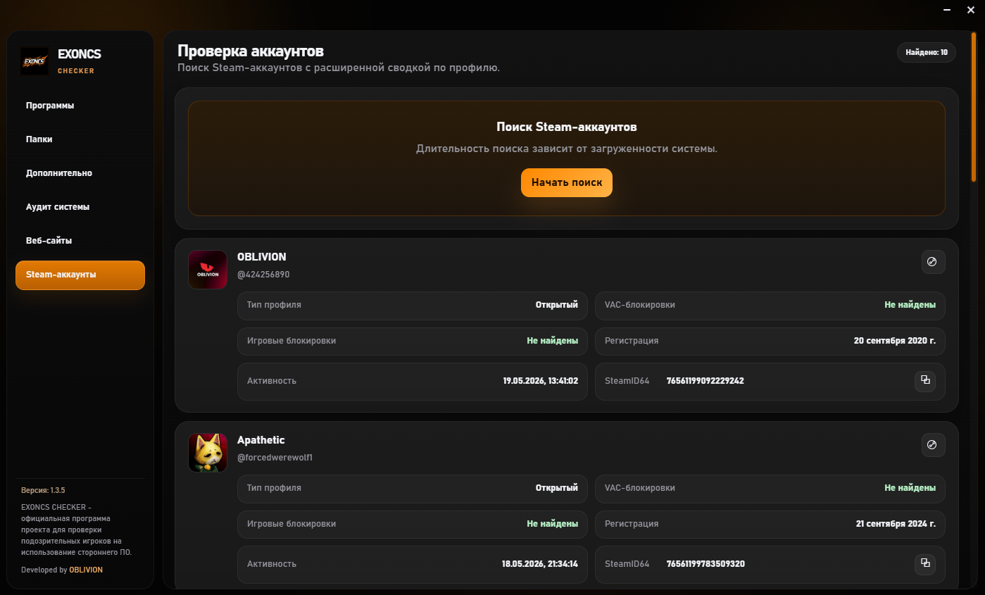Click OBLIVION Игровые блокировки row
The width and height of the screenshot is (985, 595).
(x=413, y=341)
